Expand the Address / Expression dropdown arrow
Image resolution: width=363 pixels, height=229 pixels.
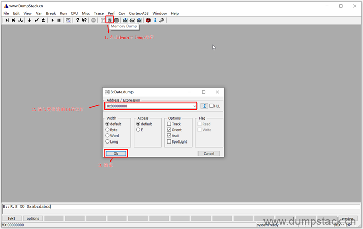tap(194, 106)
